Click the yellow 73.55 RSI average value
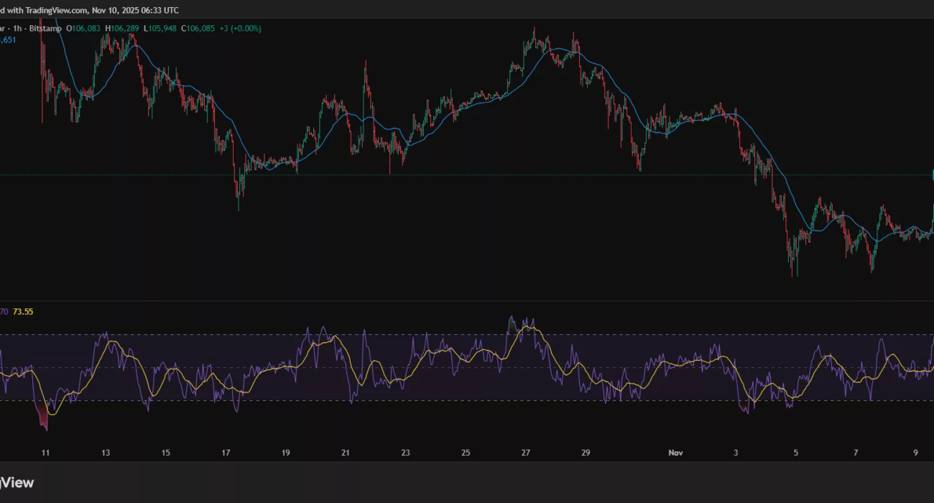Image resolution: width=934 pixels, height=503 pixels. point(23,312)
